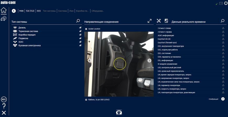Image resolution: width=228 pixels, height=117 pixels.
Task: Select Оборудова... breadcrumb step
Action: pos(97,11)
